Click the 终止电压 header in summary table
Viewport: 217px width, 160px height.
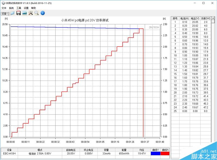point(89,150)
